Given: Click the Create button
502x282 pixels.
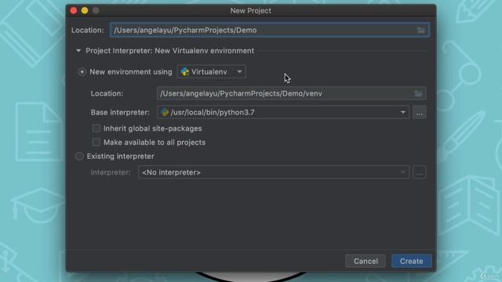Looking at the screenshot, I should click(411, 261).
